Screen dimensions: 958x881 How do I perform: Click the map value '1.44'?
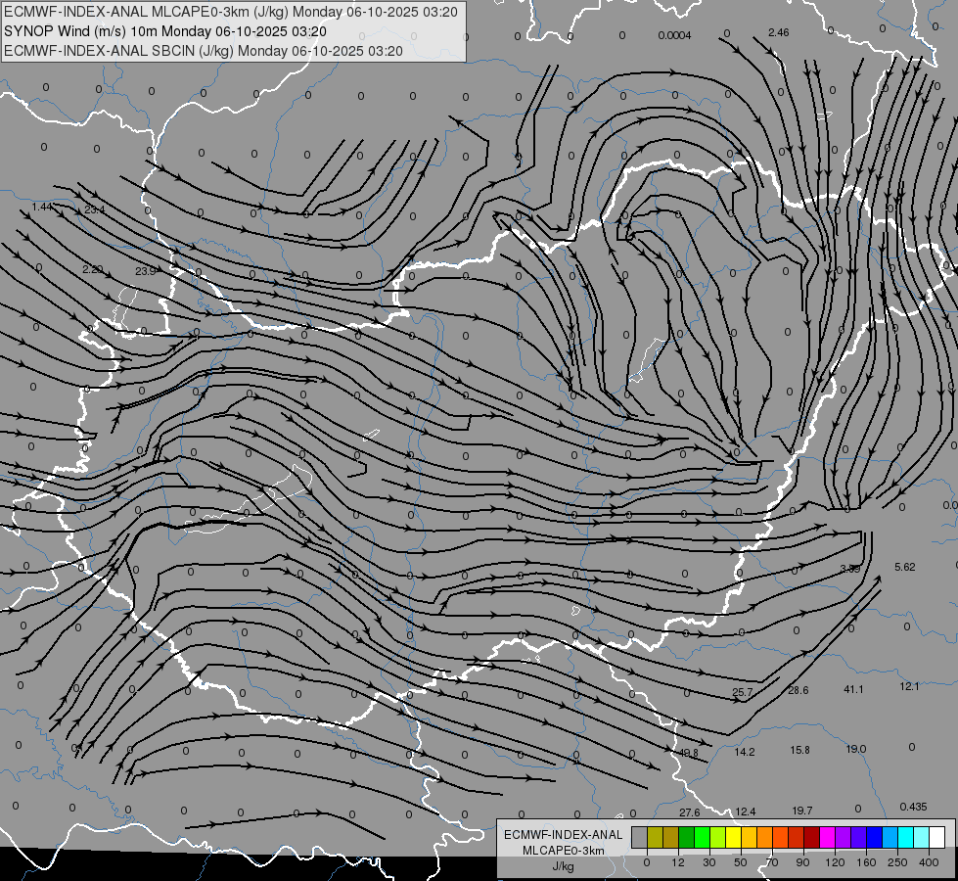pyautogui.click(x=42, y=208)
